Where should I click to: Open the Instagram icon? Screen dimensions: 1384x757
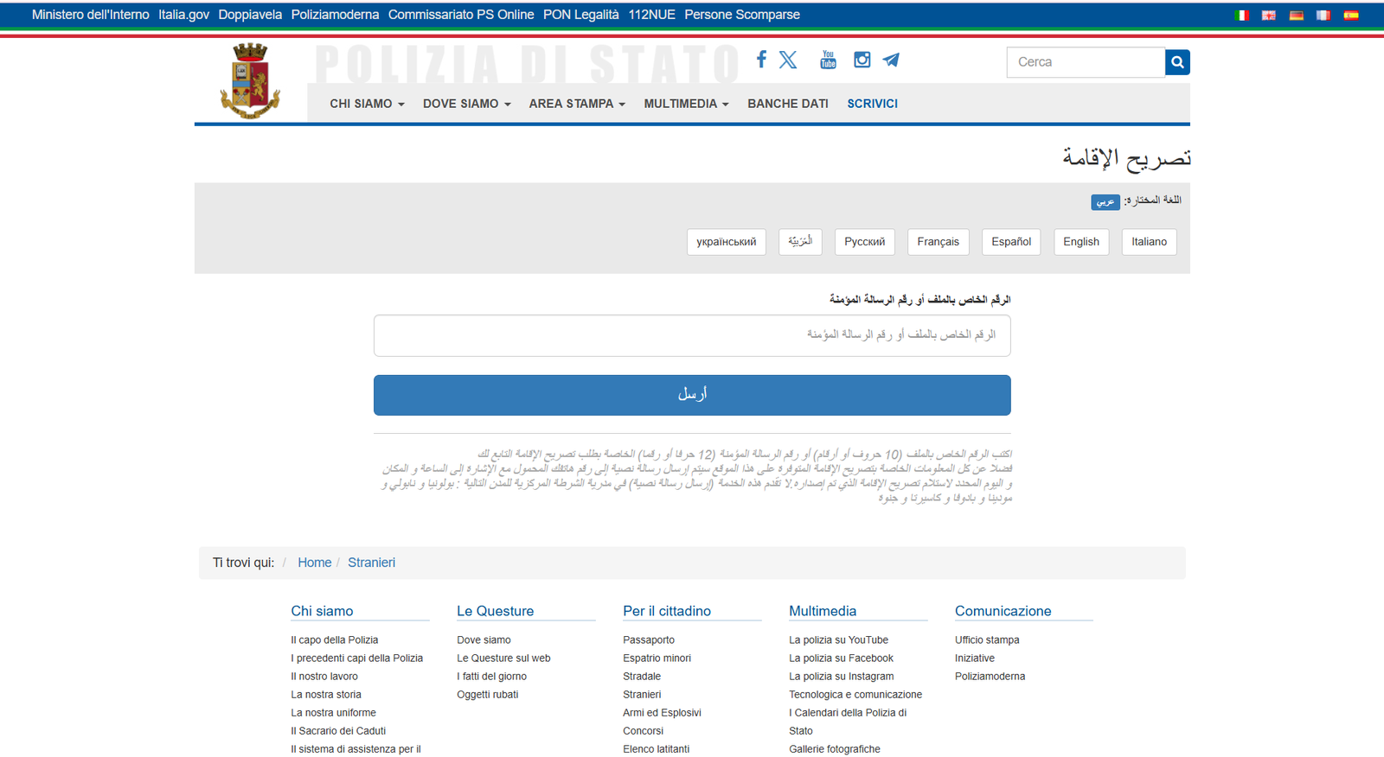point(862,60)
